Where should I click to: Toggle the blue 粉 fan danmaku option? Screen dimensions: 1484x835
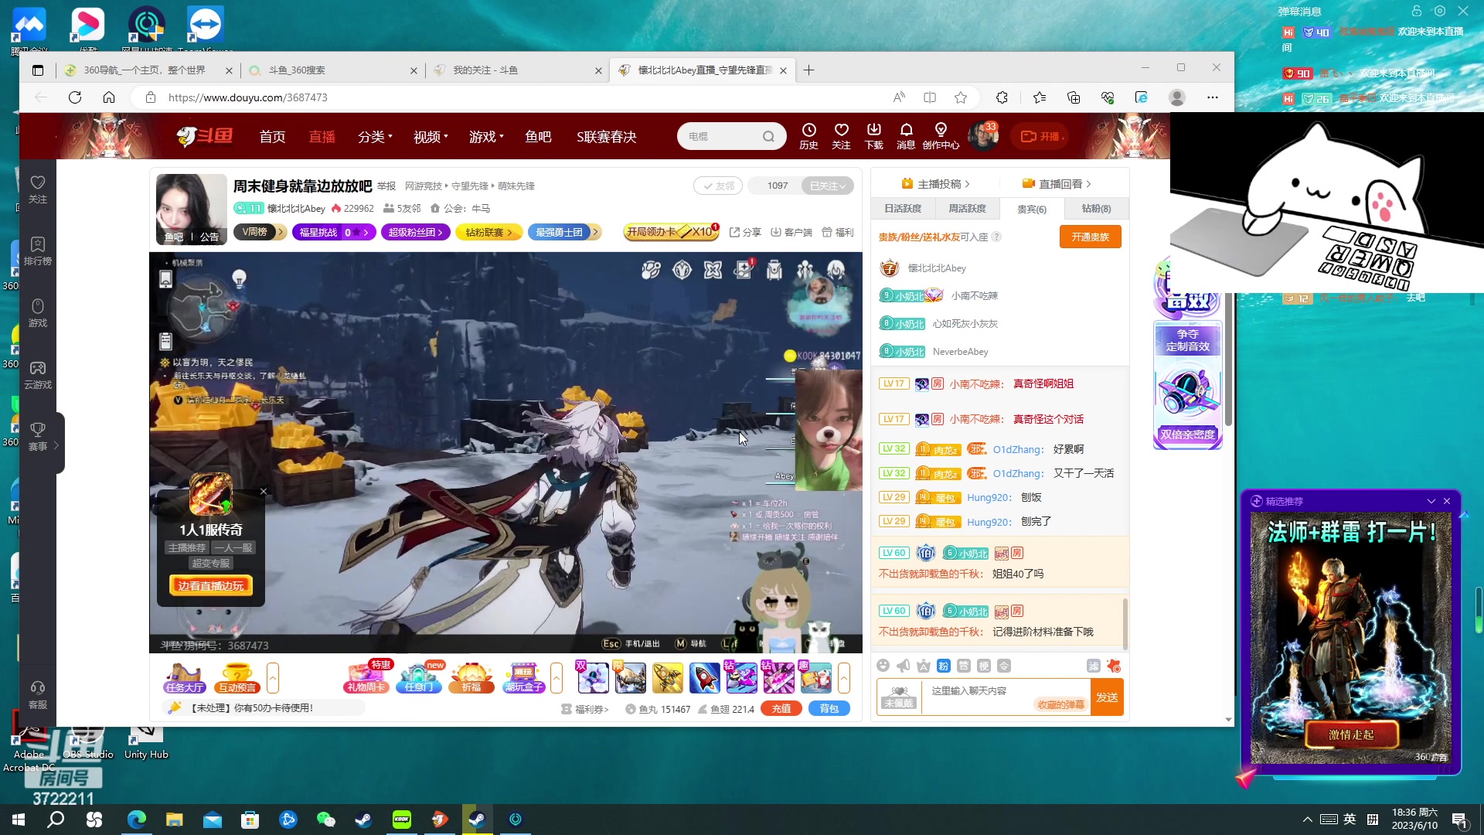click(x=943, y=666)
